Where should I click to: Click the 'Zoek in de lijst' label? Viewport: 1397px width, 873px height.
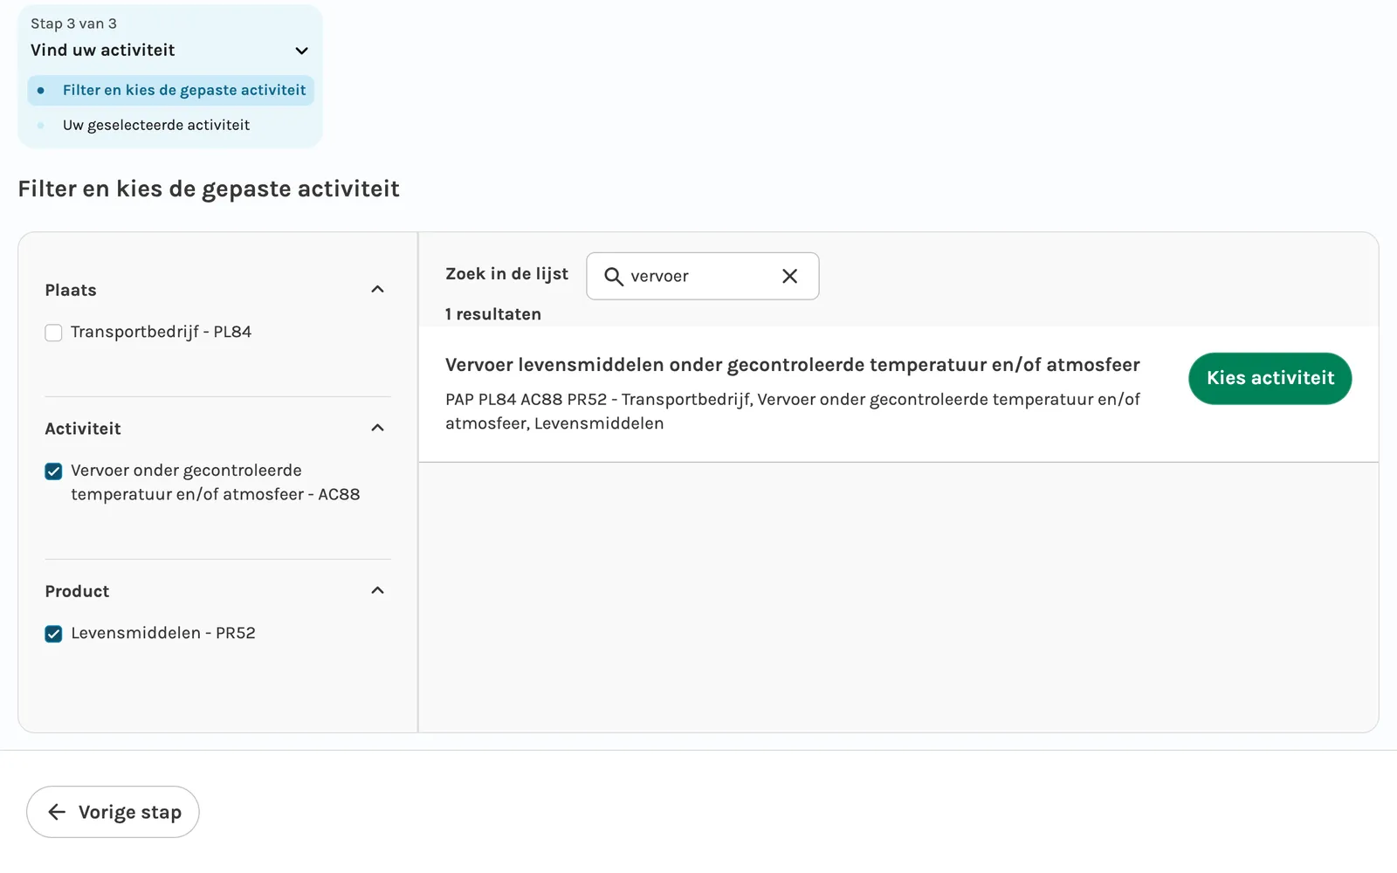pyautogui.click(x=506, y=274)
